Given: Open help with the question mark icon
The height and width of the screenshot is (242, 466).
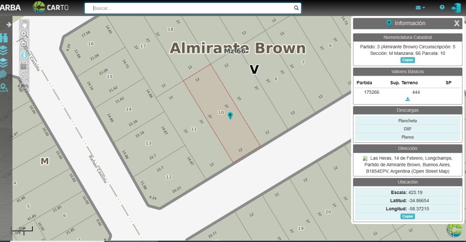Looking at the screenshot, I should click(442, 7).
